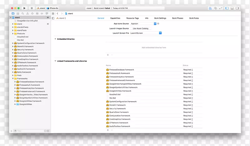This screenshot has height=146, width=250.
Task: Open the Build Settings tab
Action: click(x=160, y=18)
